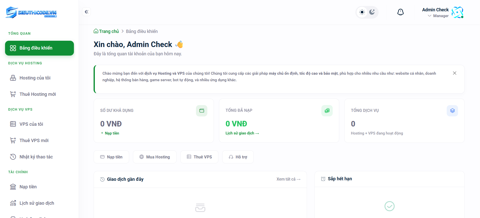Click the + Nạp tiền link under balance
The image size is (480, 218).
(x=110, y=133)
